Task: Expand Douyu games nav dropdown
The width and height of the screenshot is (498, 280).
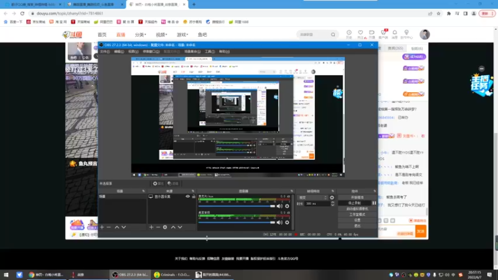Action: tap(182, 35)
